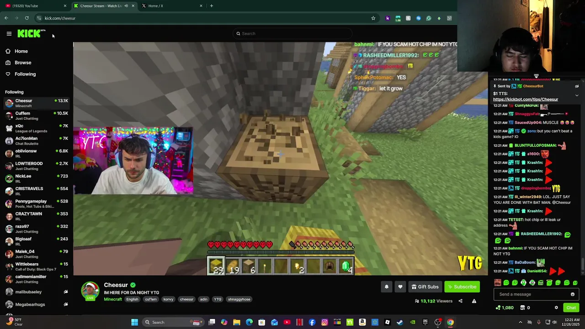
Task: Open NickLee channel in Following list
Action: click(37, 179)
